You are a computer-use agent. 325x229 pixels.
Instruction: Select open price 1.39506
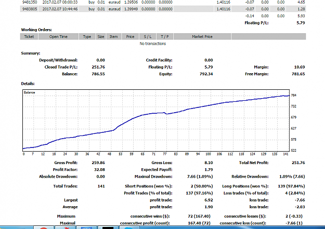131,2
